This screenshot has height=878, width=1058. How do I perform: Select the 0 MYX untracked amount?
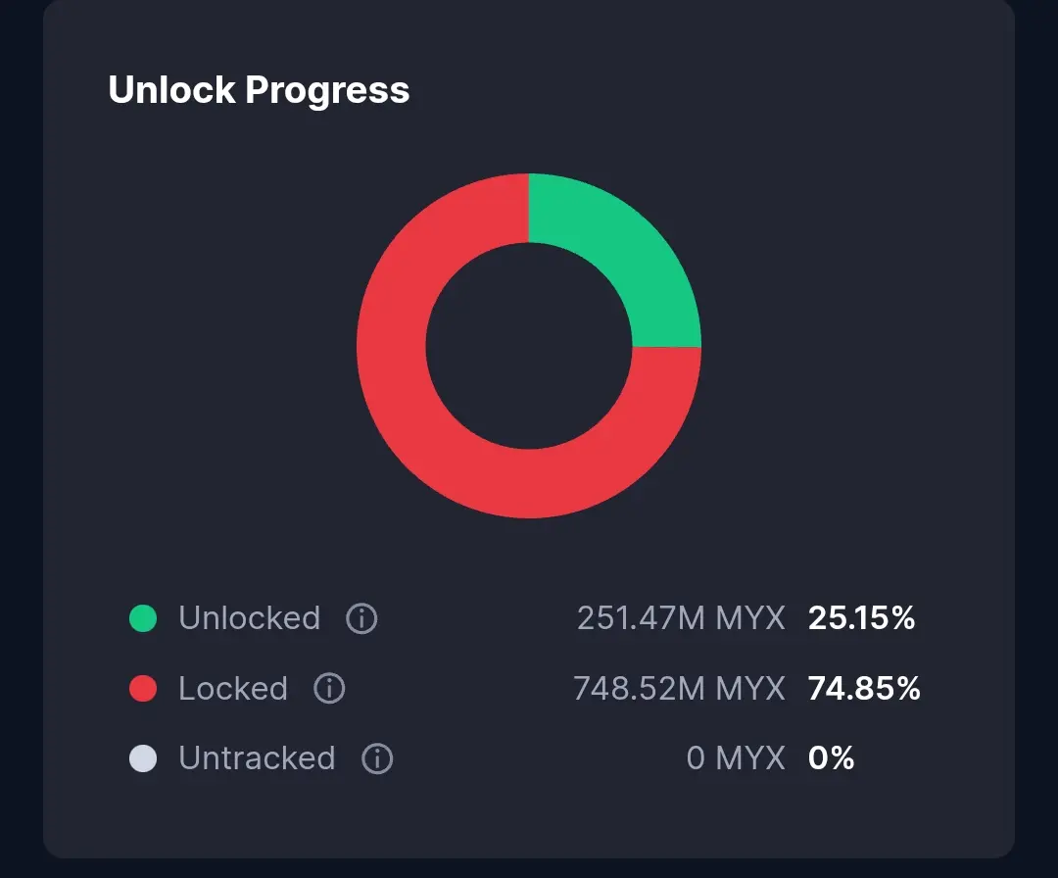click(736, 758)
